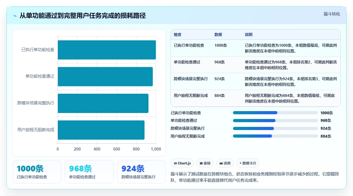
Task: Select the 数据卡片 chip
Action: tap(248, 163)
